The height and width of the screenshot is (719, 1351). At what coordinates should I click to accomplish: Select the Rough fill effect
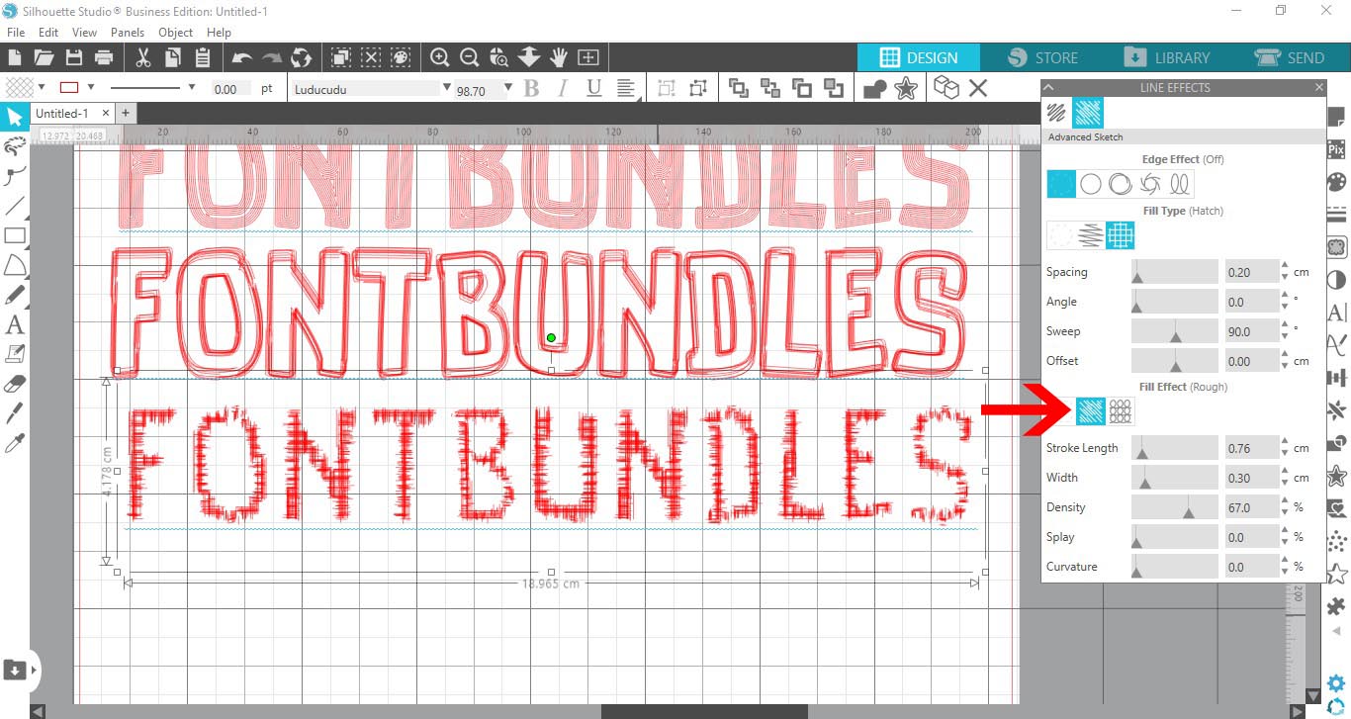click(x=1091, y=410)
